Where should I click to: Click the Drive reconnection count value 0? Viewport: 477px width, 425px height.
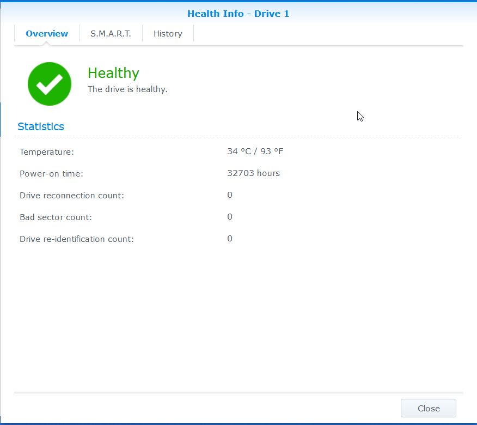coord(230,195)
